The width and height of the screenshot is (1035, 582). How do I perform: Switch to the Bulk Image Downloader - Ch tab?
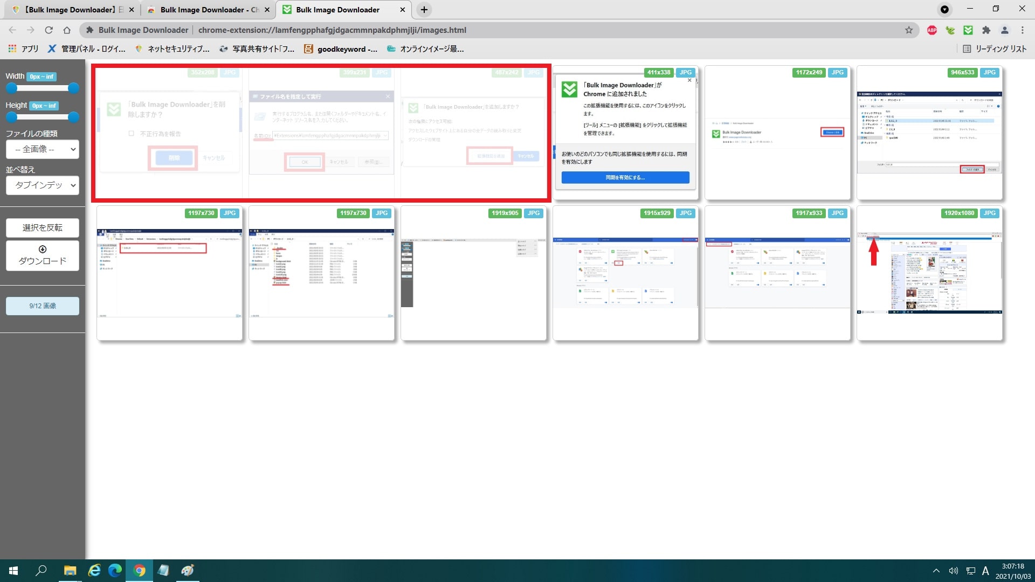tap(209, 10)
